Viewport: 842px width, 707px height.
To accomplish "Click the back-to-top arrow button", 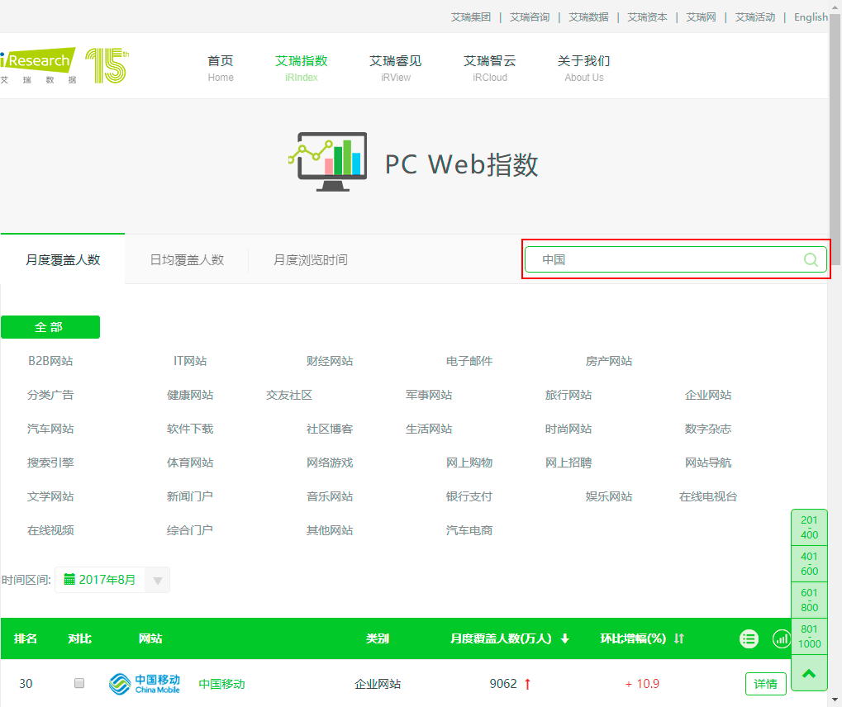I will pyautogui.click(x=809, y=674).
